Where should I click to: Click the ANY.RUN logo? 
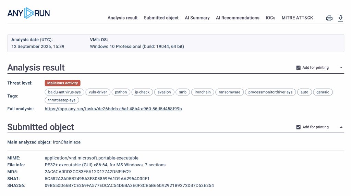[29, 13]
